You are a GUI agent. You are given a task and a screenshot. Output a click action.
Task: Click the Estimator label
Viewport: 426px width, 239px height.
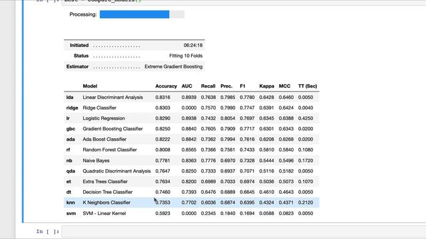coord(77,66)
